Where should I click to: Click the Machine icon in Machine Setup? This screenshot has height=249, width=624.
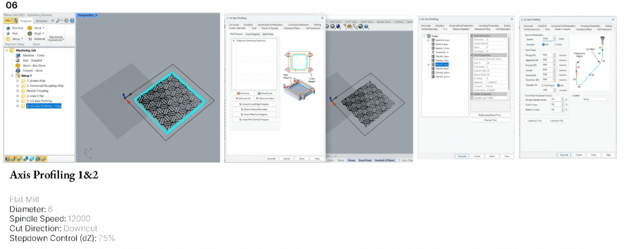[x=7, y=28]
